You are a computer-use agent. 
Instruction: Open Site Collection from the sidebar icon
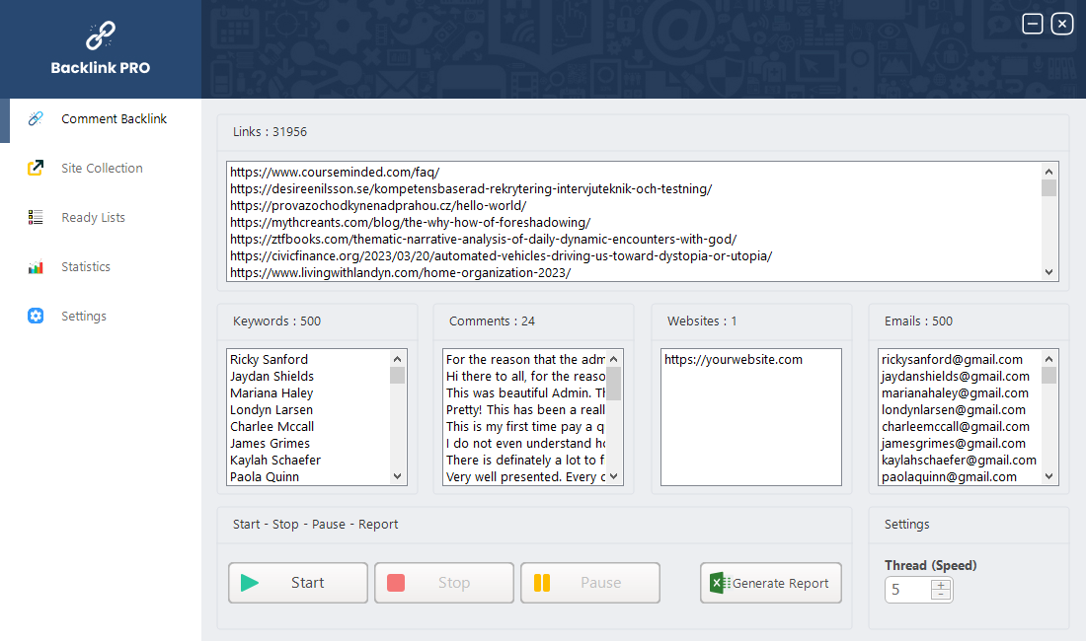36,168
